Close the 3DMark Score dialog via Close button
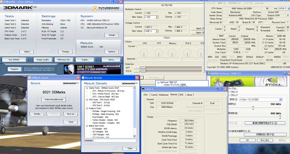The image size is (290, 154). pos(70,122)
